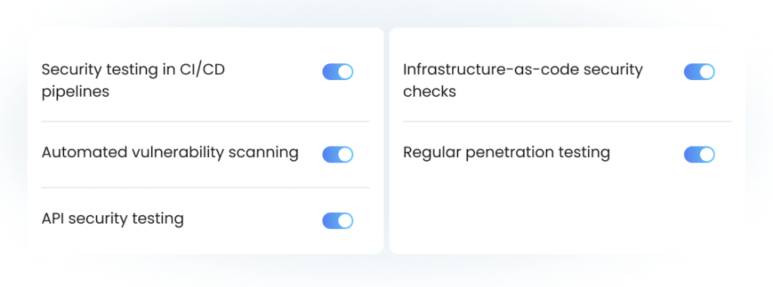
Task: Click blue track of API security testing switch
Action: click(x=330, y=221)
